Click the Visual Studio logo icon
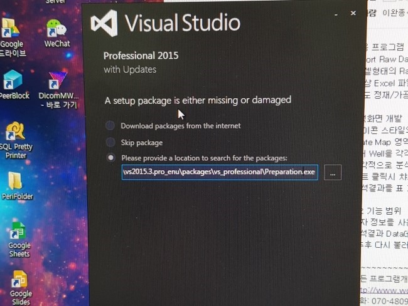This screenshot has width=408, height=306. (x=105, y=23)
